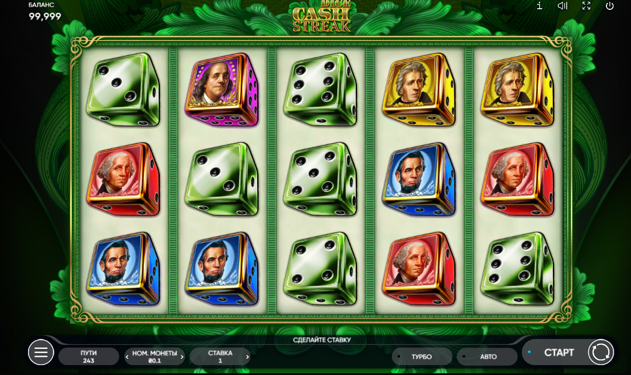
Task: Decrease coin value with left arrow
Action: pyautogui.click(x=127, y=356)
